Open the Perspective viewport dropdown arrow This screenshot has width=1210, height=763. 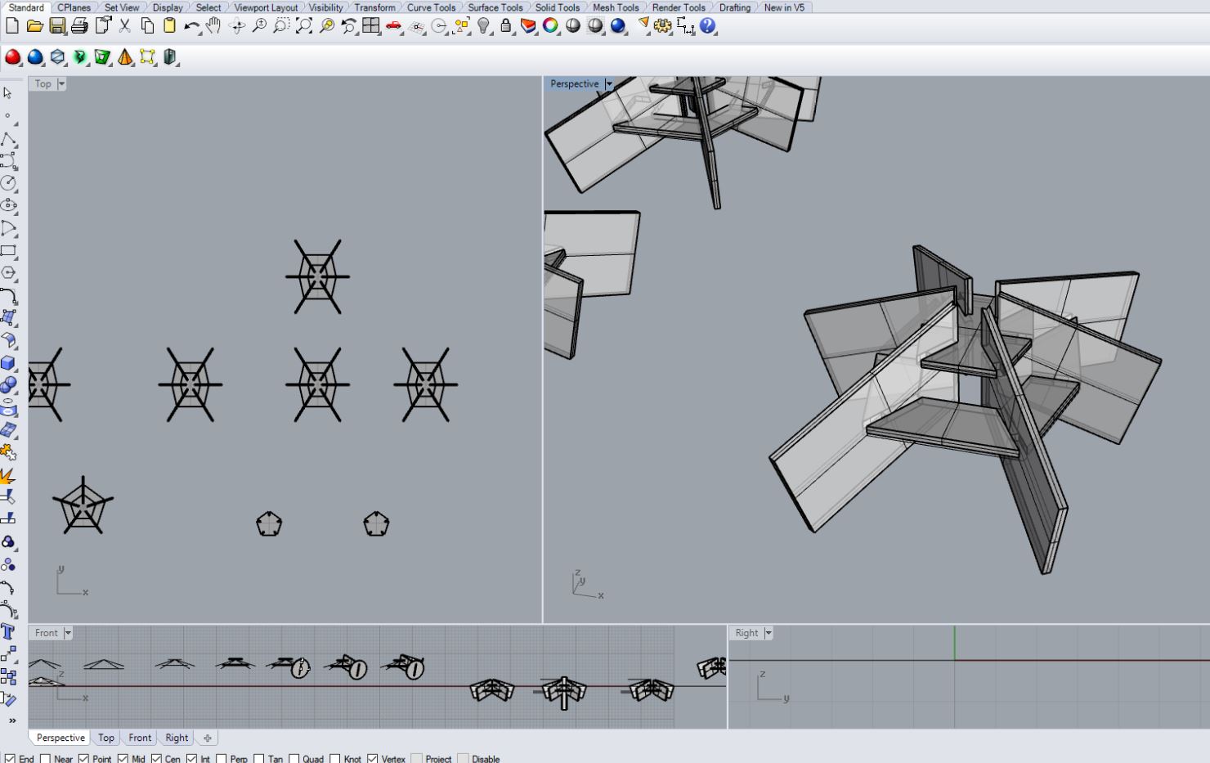(608, 84)
